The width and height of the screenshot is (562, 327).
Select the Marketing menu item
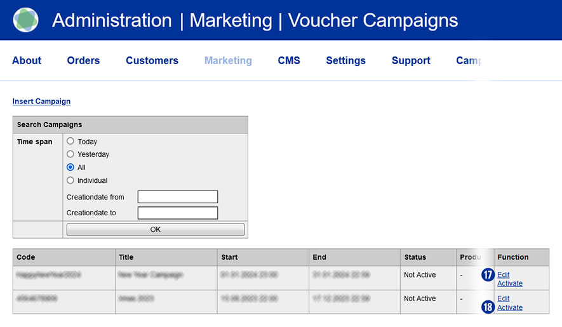[228, 61]
